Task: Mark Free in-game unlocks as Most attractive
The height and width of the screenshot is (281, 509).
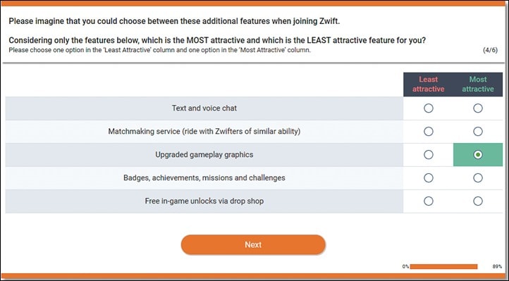Action: tap(477, 201)
